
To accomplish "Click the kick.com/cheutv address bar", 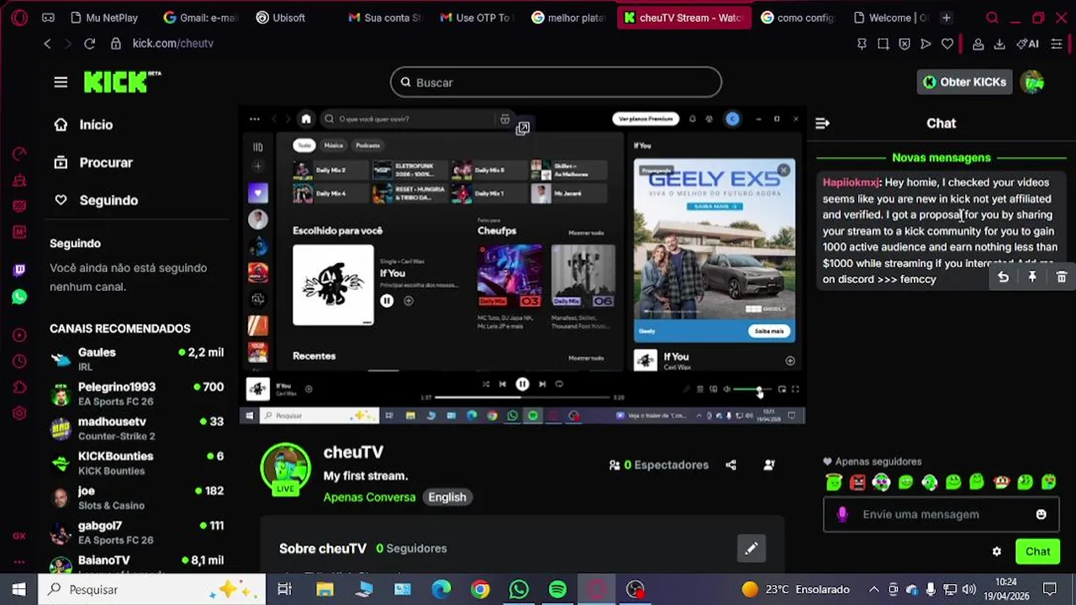I will point(172,44).
